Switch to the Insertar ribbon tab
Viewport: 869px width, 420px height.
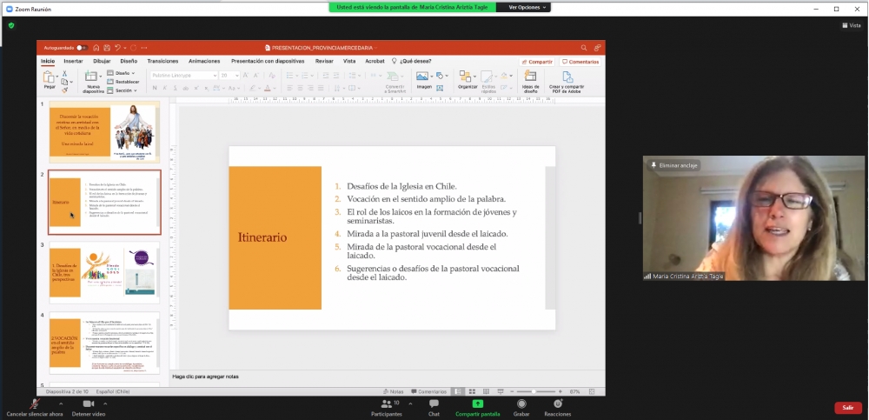pyautogui.click(x=73, y=62)
